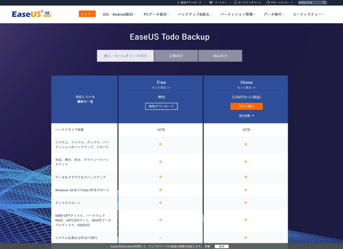This screenshot has height=249, width=343.
Task: Open the 詳細 link in cookie banner
Action: tap(207, 246)
